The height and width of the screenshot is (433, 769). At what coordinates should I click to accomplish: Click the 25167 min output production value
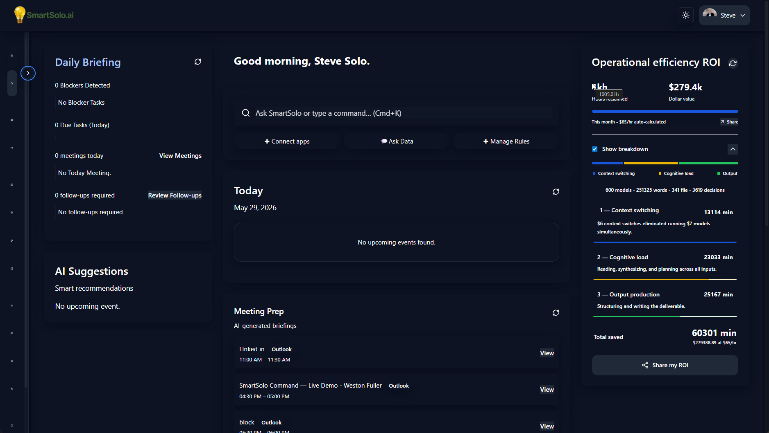click(718, 294)
